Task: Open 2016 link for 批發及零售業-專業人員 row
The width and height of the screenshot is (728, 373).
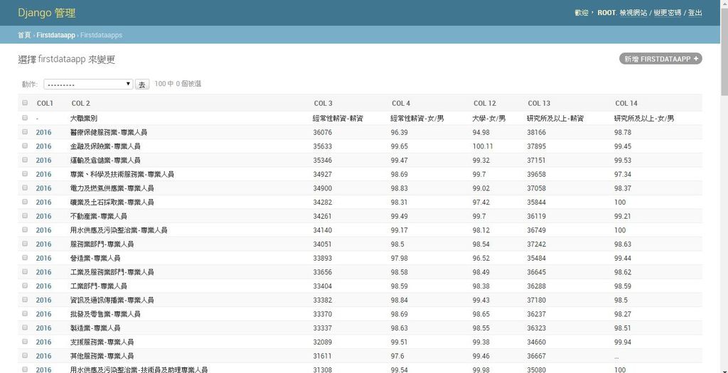Action: (x=43, y=313)
